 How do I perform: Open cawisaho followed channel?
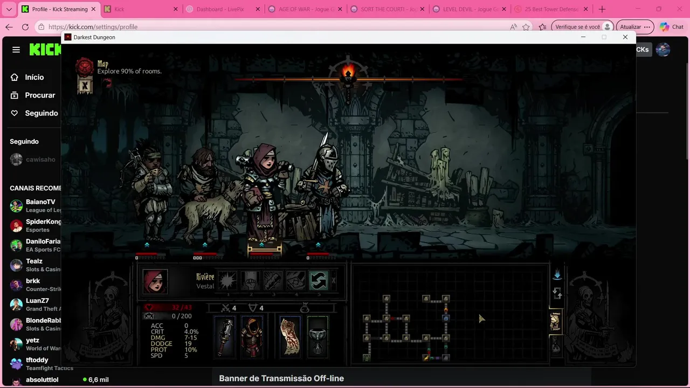click(33, 160)
